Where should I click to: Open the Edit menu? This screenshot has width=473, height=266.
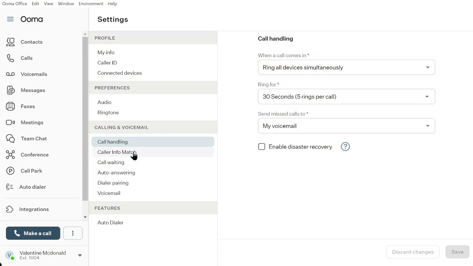click(x=35, y=4)
